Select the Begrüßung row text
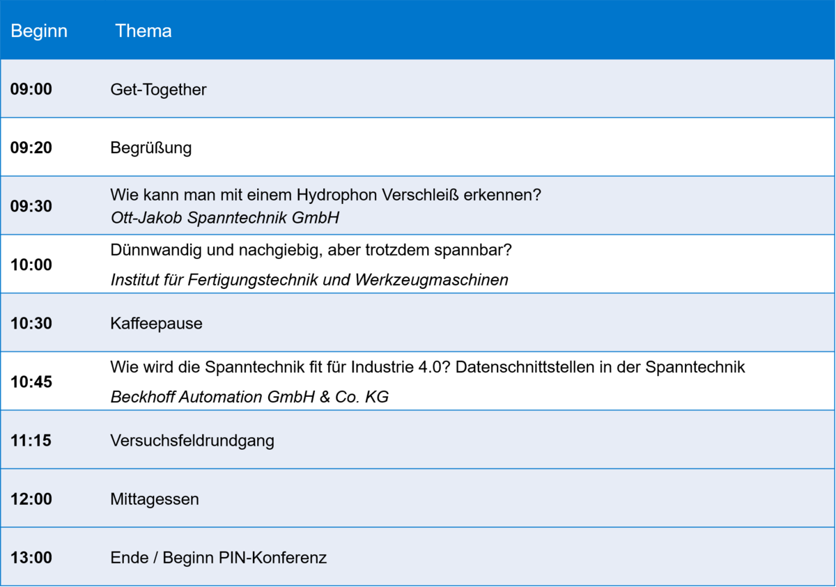This screenshot has height=587, width=836. [151, 148]
